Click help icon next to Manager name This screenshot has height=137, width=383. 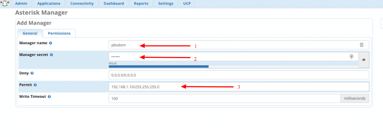click(50, 43)
